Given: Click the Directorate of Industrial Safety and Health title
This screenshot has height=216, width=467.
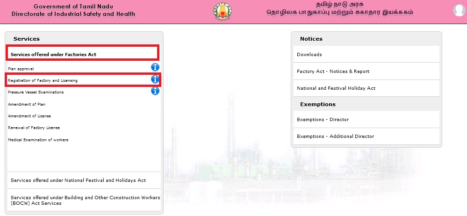Looking at the screenshot, I should click(73, 14).
